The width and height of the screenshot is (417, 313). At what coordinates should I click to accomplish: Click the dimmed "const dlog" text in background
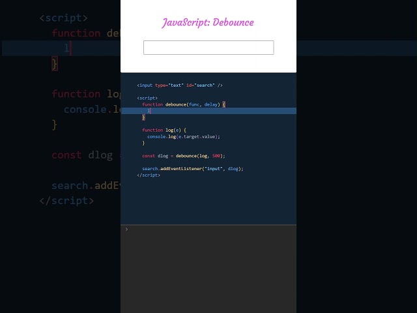pos(82,155)
